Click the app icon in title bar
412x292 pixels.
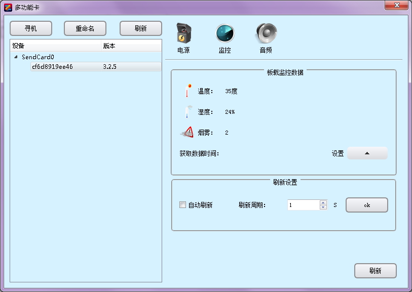8,7
